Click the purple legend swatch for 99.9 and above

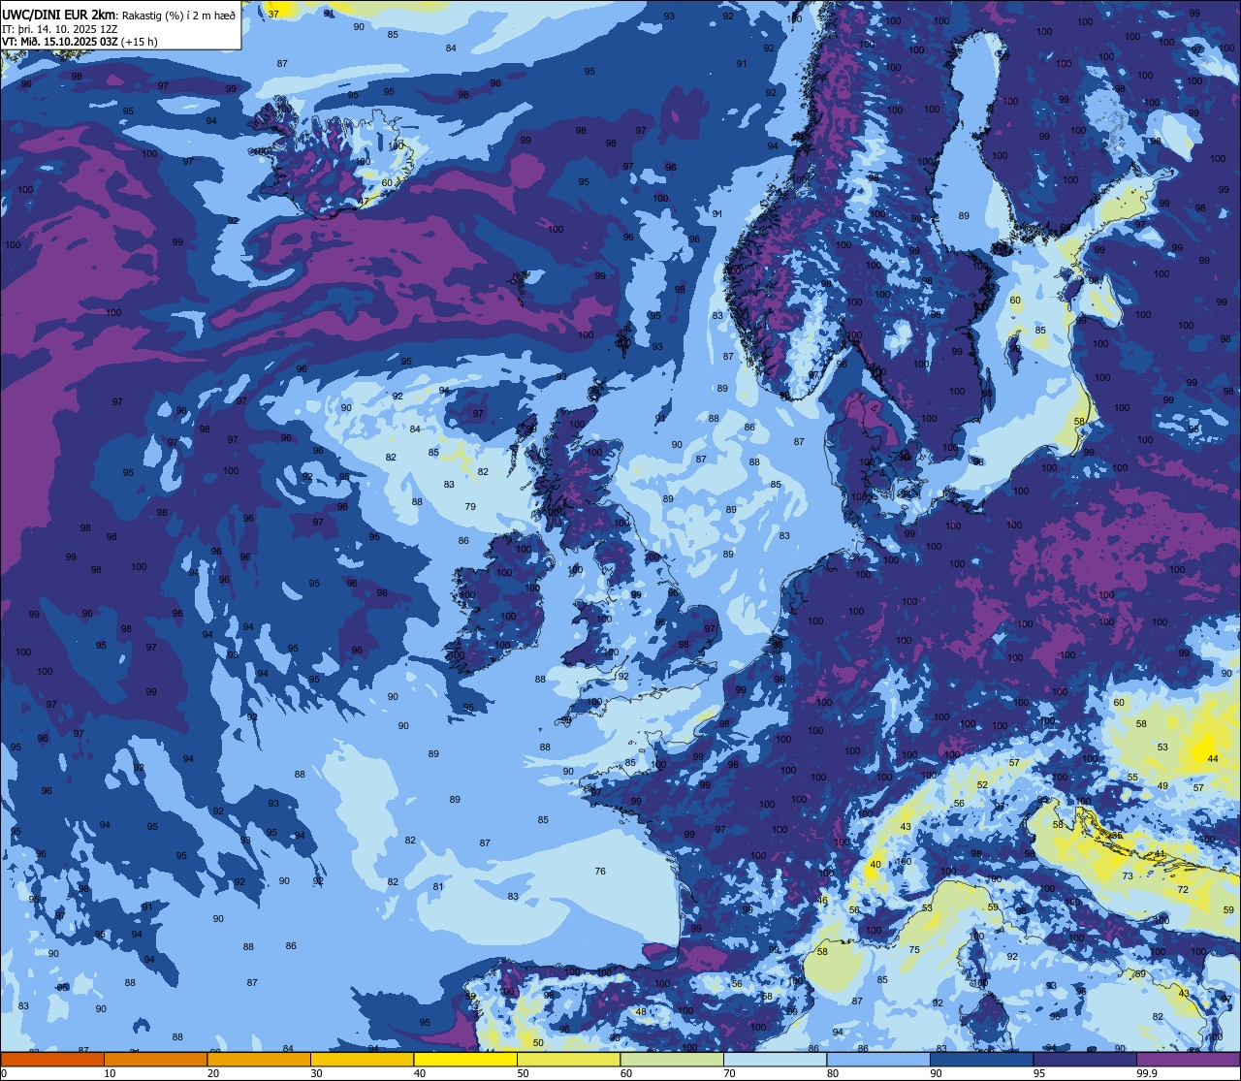coord(1188,1059)
